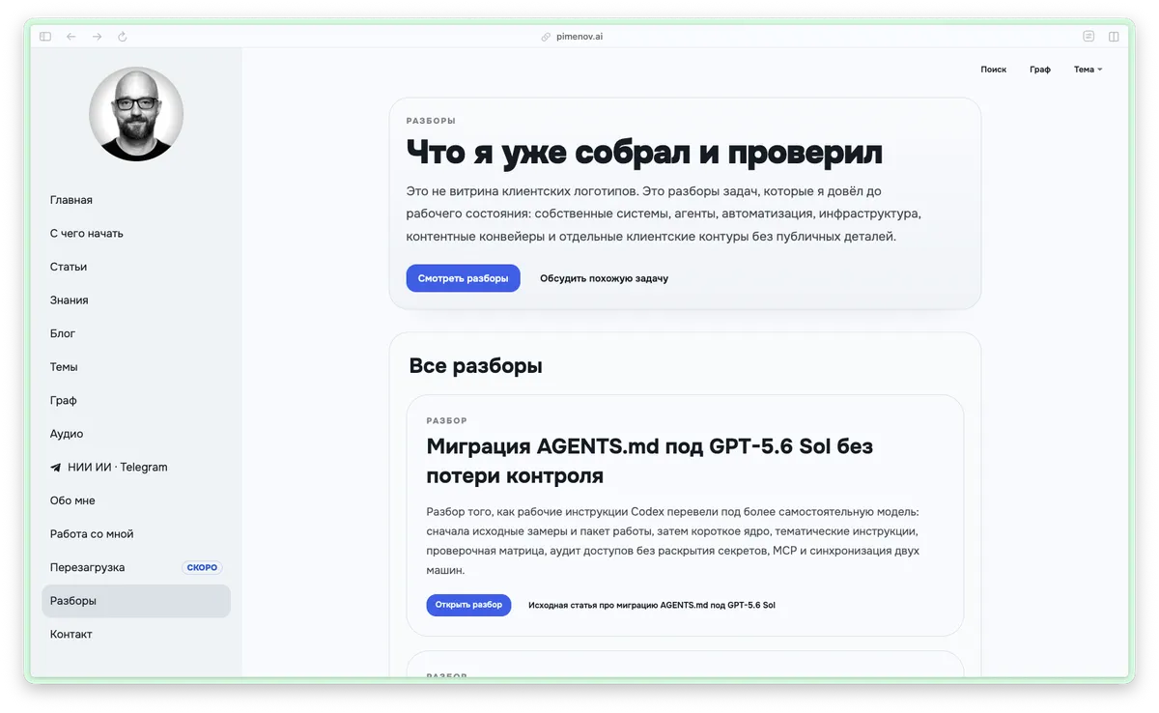This screenshot has width=1159, height=713.
Task: Open Поиск in the top navigation
Action: click(x=993, y=70)
